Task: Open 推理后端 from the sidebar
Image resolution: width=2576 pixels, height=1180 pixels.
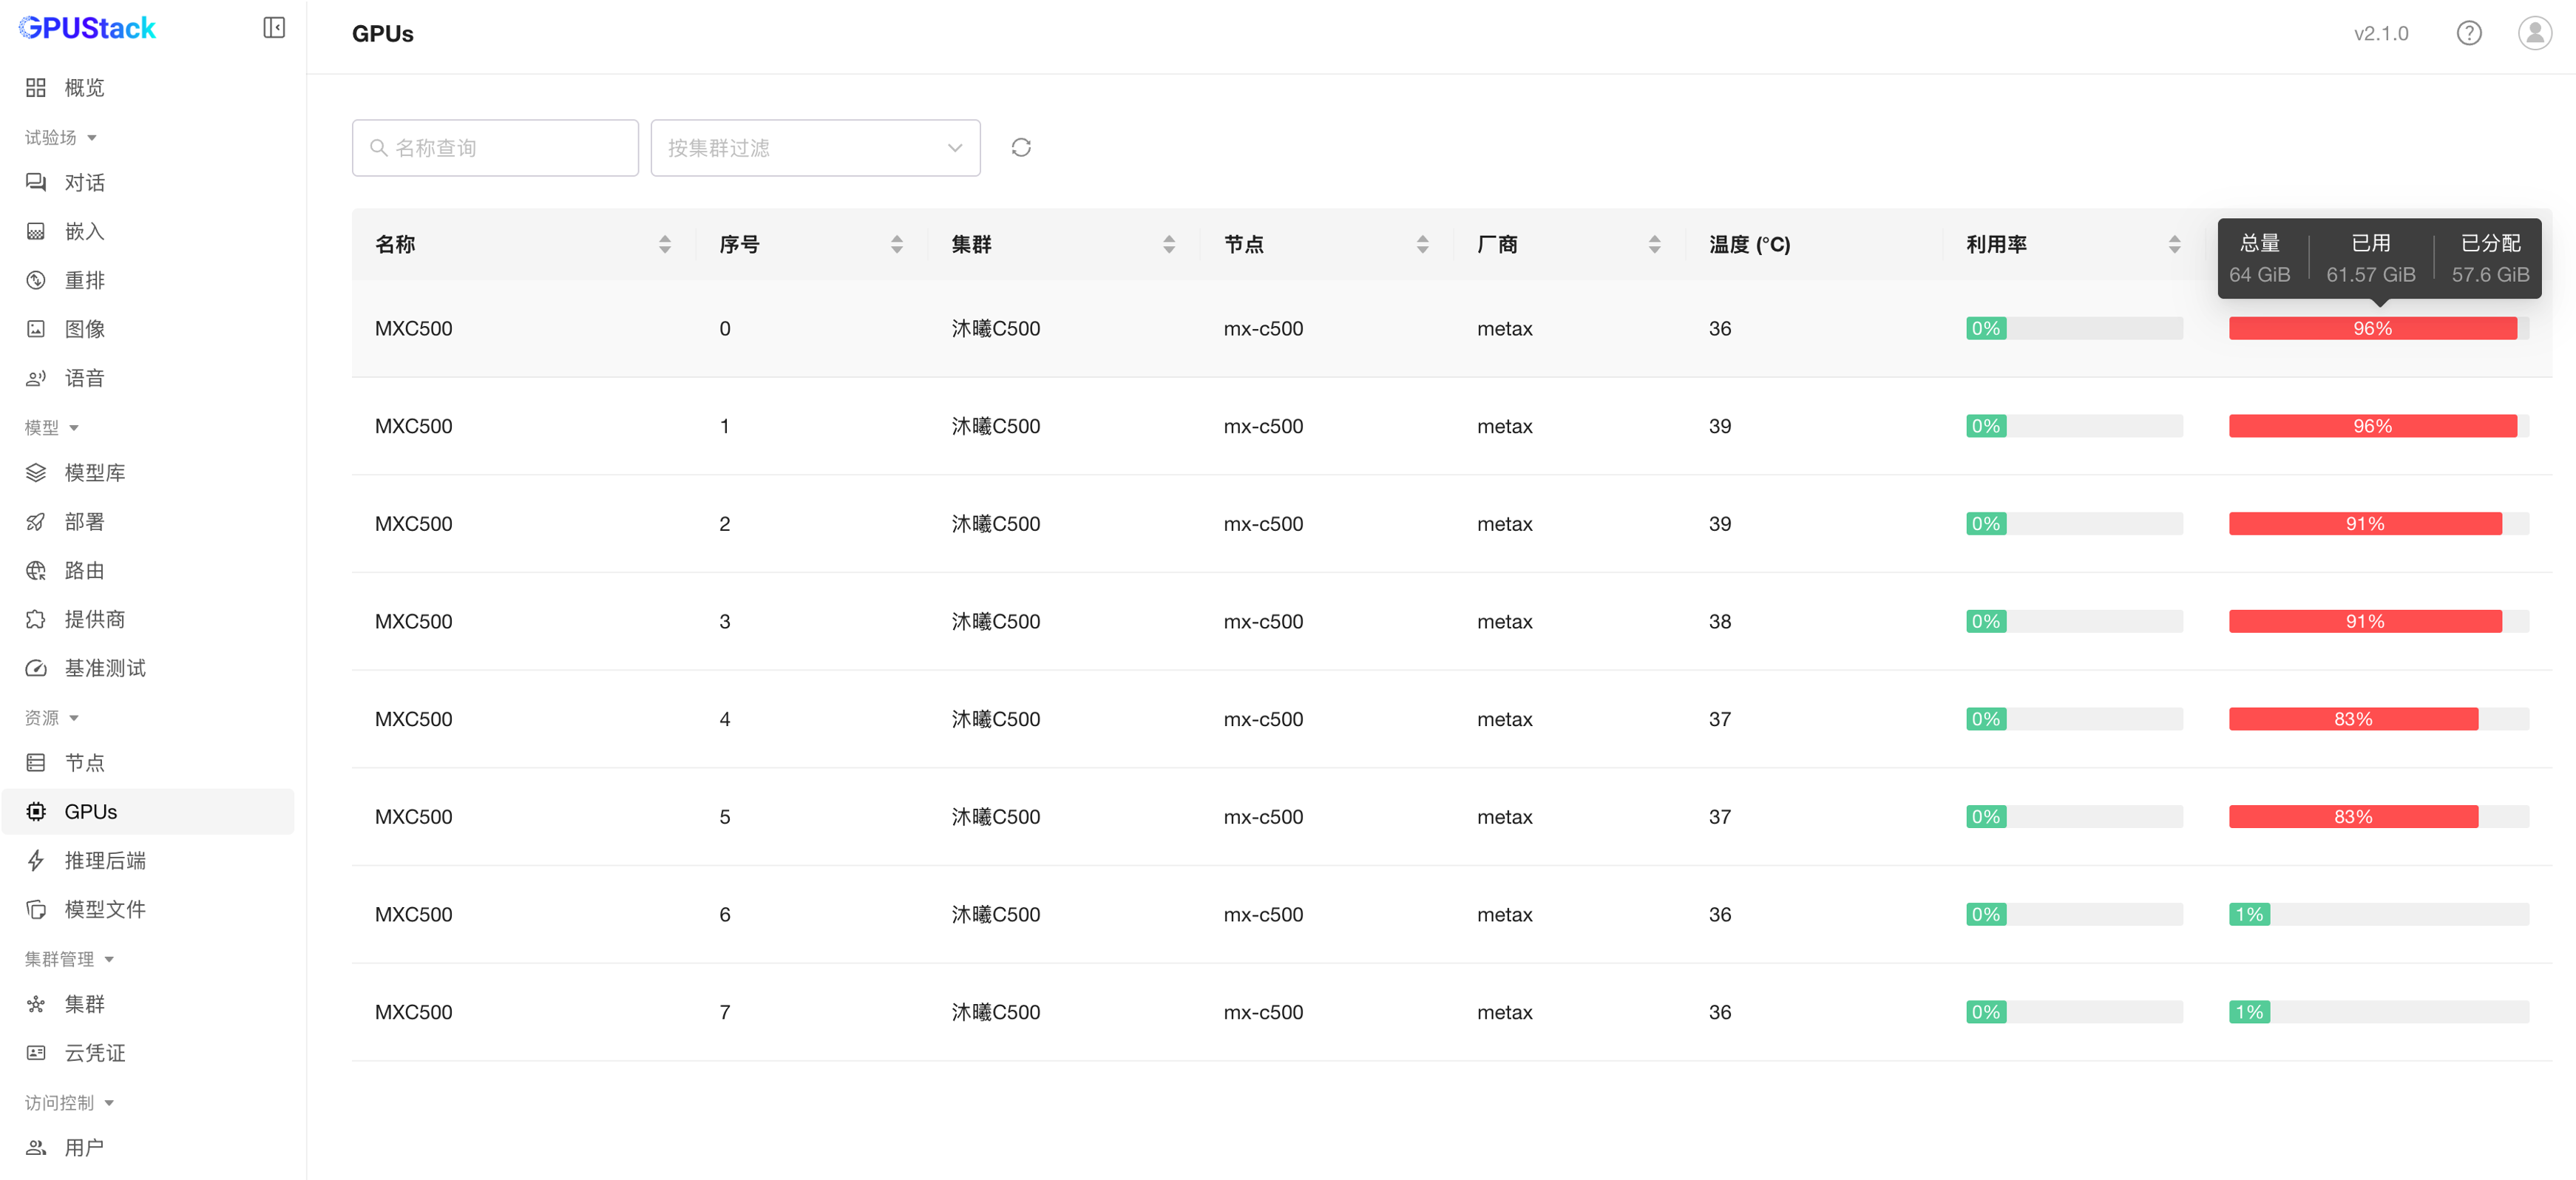Action: pos(104,861)
